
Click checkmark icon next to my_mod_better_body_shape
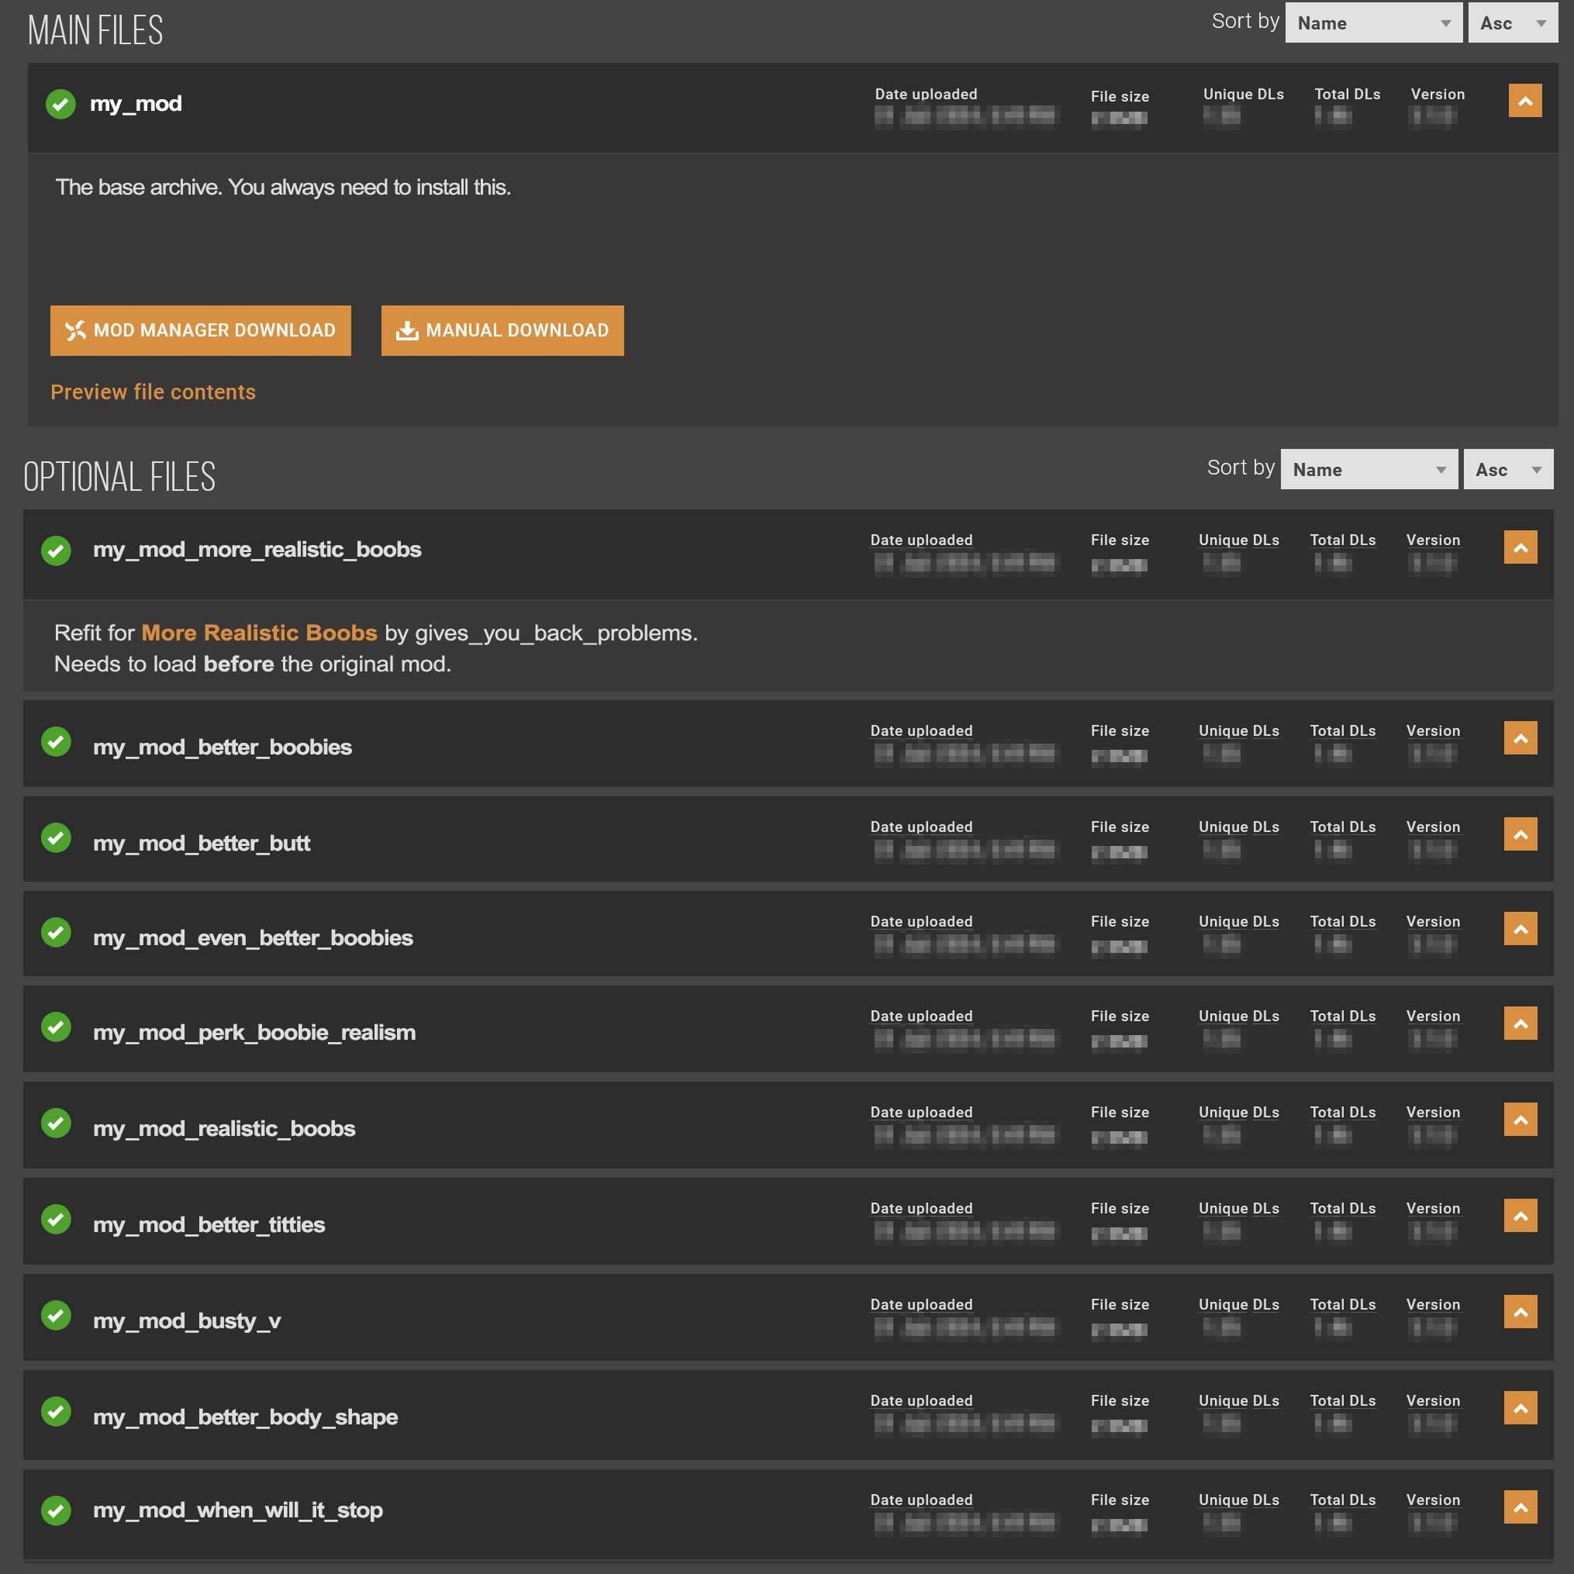tap(56, 1411)
